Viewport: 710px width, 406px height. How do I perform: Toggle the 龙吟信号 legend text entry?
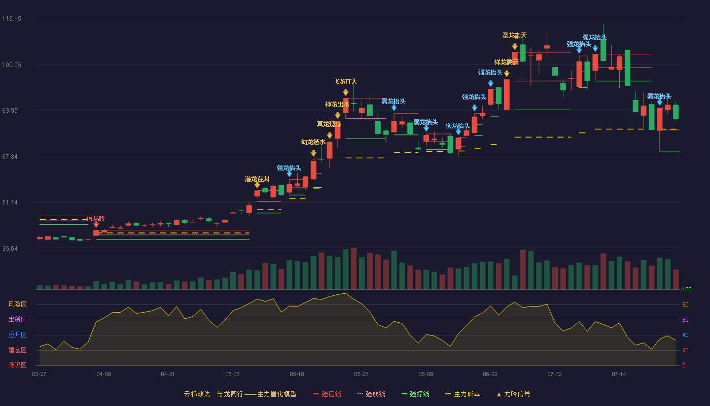pyautogui.click(x=517, y=394)
